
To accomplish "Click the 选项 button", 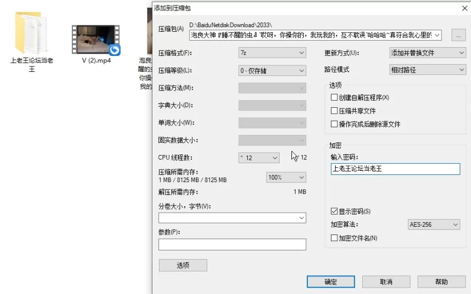I will point(183,265).
